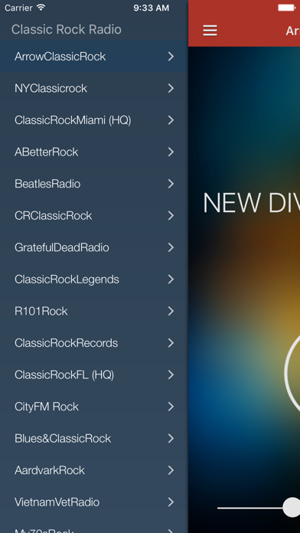Tune to CityFM Rock
Image resolution: width=300 pixels, height=533 pixels.
pyautogui.click(x=94, y=407)
